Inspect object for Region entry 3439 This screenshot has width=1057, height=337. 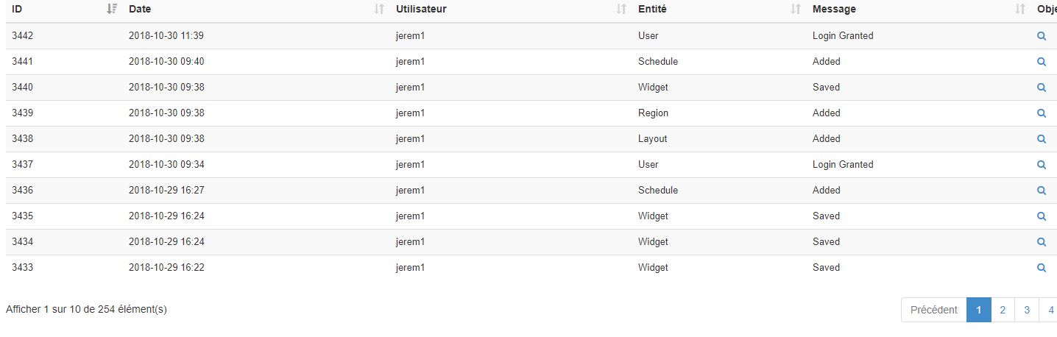coord(1042,113)
